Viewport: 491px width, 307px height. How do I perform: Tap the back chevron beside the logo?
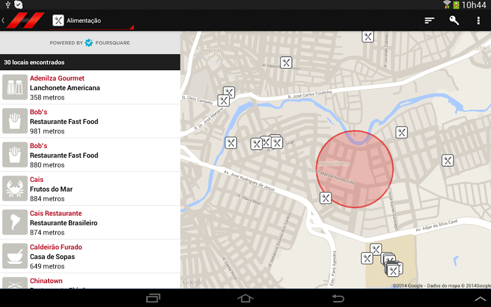click(x=3, y=20)
